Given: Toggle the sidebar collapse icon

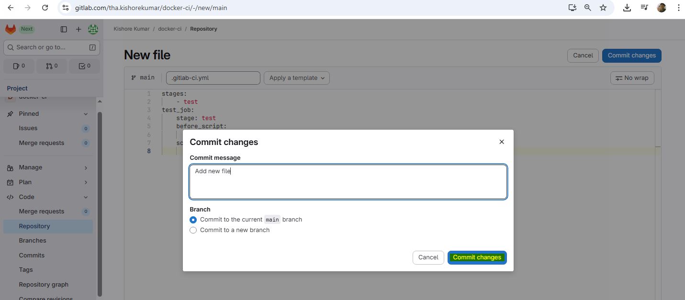Looking at the screenshot, I should (x=64, y=29).
